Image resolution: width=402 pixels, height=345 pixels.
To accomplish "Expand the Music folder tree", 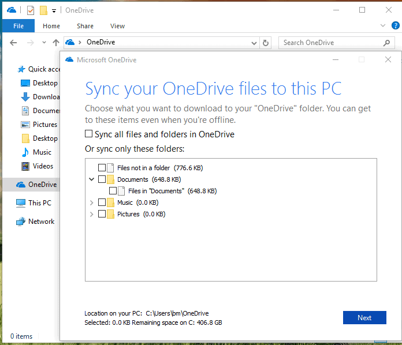I will [91, 202].
